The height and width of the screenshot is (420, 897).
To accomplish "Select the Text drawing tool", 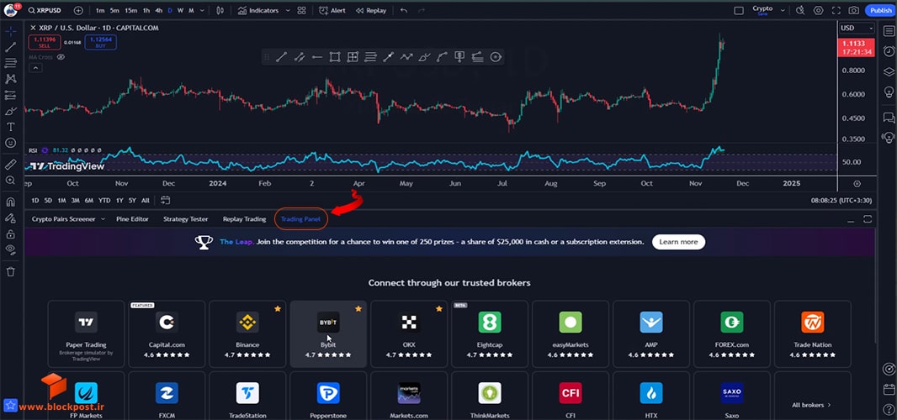I will (x=10, y=127).
